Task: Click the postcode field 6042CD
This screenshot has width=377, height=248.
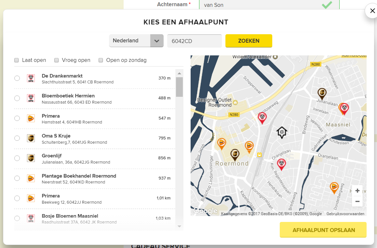Action: [x=194, y=41]
